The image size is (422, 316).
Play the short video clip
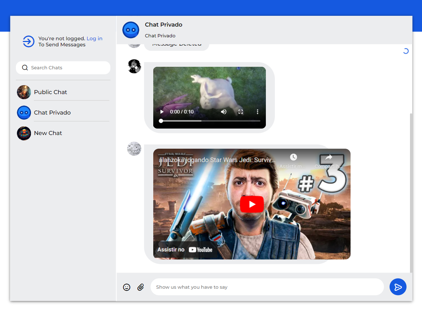pyautogui.click(x=162, y=112)
